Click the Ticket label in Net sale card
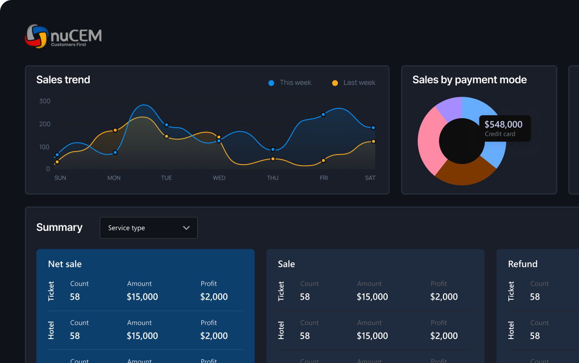 51,291
